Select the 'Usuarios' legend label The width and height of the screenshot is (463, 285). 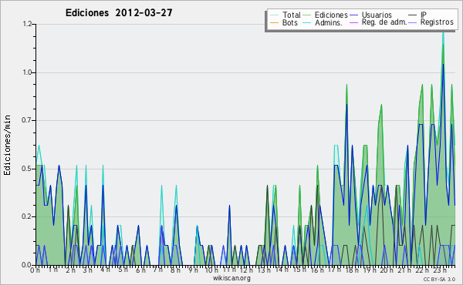(377, 15)
